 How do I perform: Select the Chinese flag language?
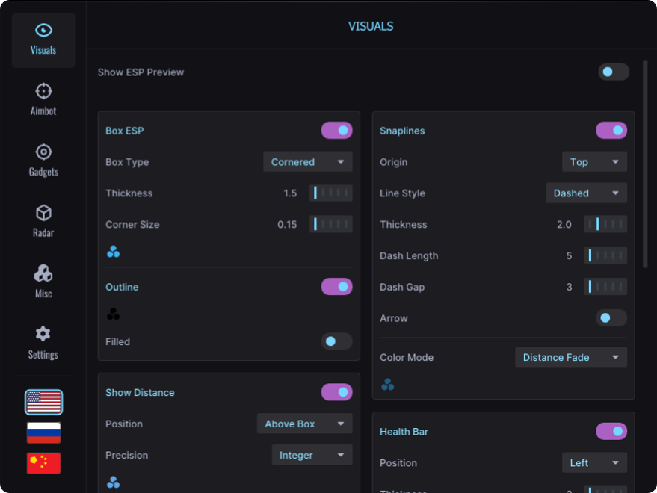(43, 463)
